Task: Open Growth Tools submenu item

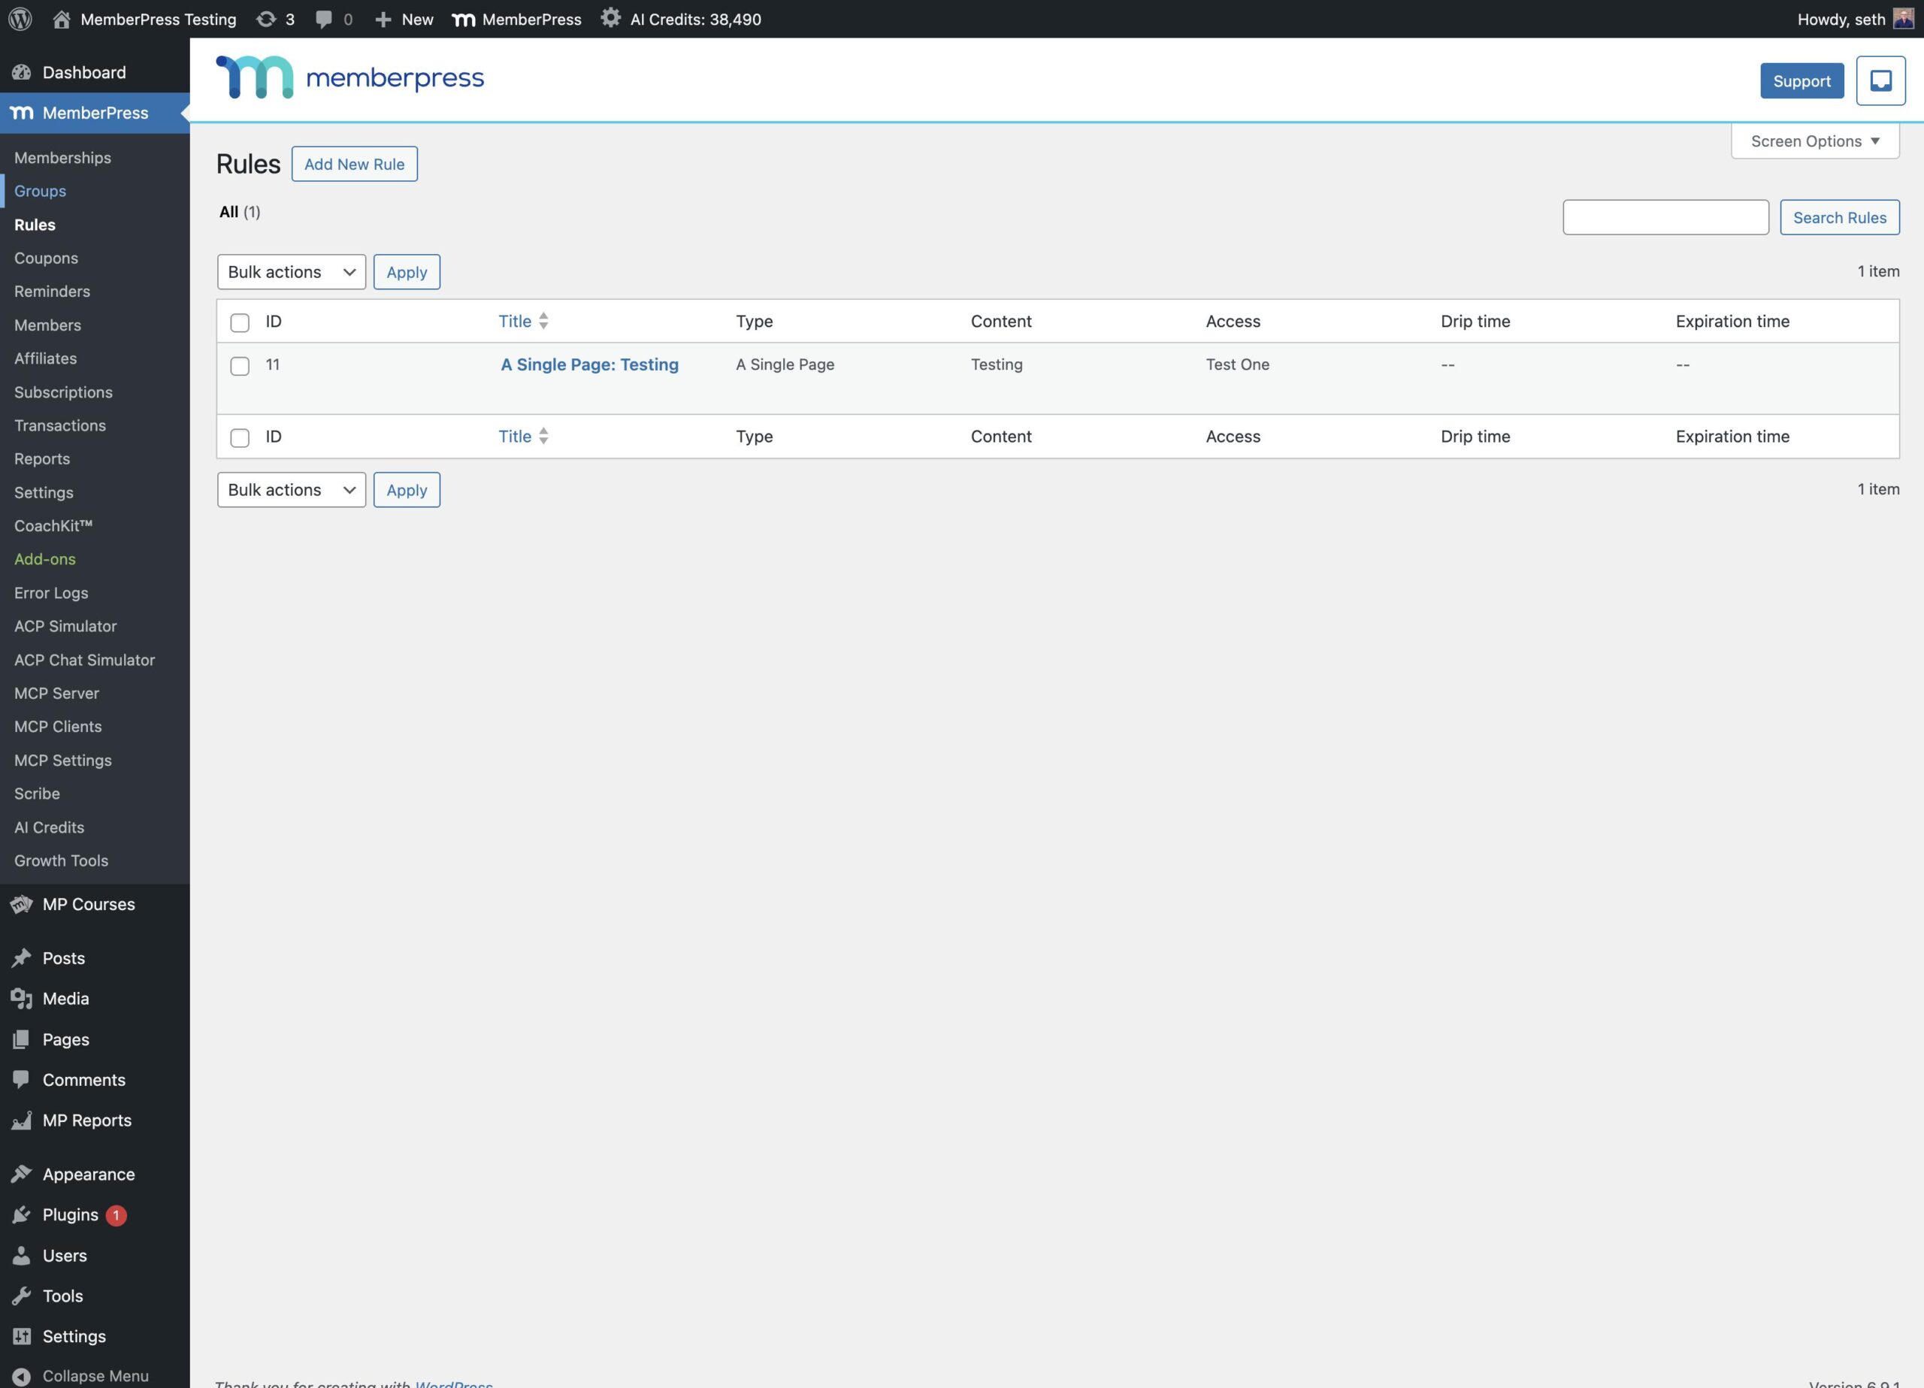Action: pyautogui.click(x=61, y=860)
